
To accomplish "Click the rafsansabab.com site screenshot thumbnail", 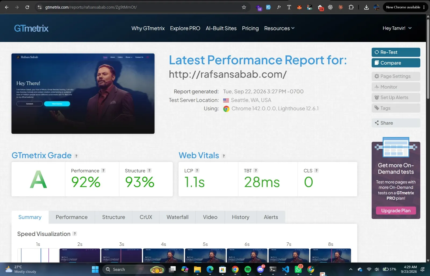I will [83, 94].
